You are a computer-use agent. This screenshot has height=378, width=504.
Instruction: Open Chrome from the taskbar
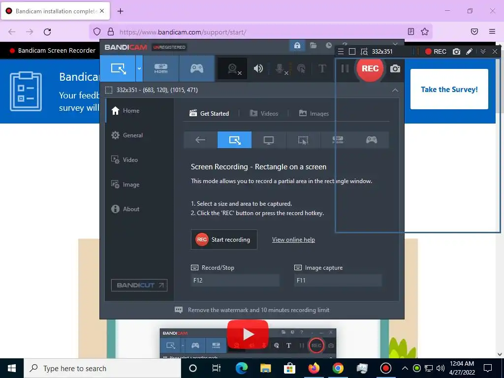pos(338,368)
